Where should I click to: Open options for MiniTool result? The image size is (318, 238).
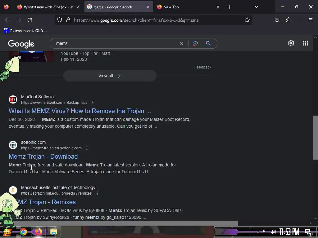[93, 103]
